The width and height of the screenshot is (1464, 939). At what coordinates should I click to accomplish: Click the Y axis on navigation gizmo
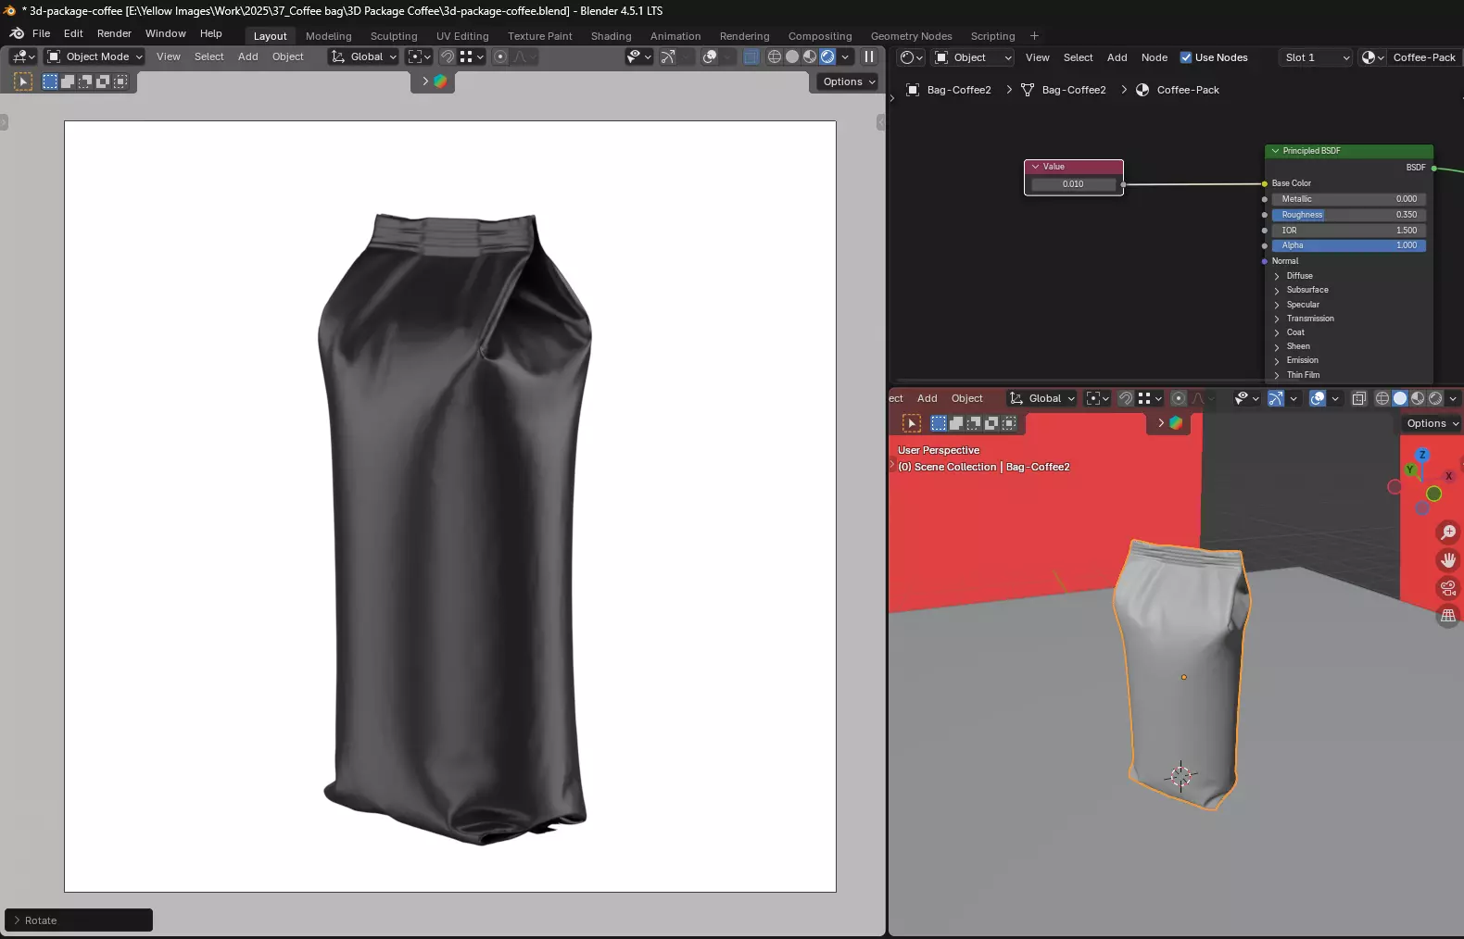click(x=1410, y=469)
